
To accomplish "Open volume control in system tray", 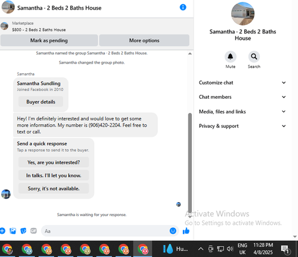I will [230, 249].
